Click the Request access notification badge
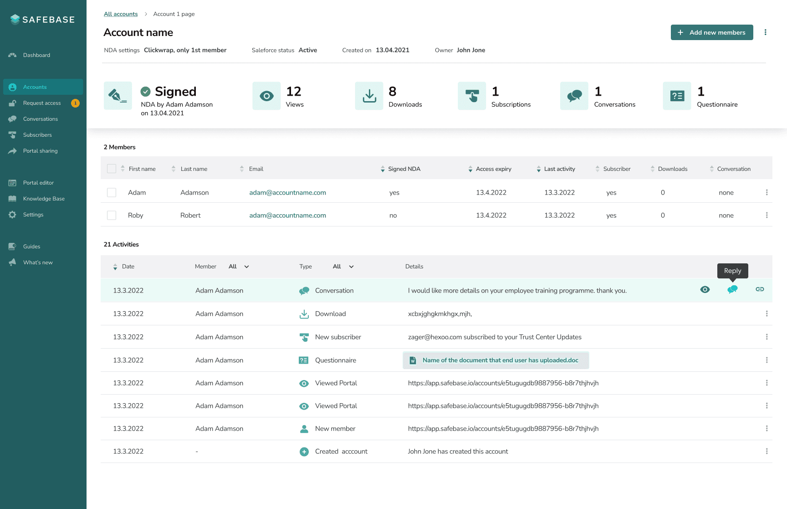787x509 pixels. (x=75, y=103)
